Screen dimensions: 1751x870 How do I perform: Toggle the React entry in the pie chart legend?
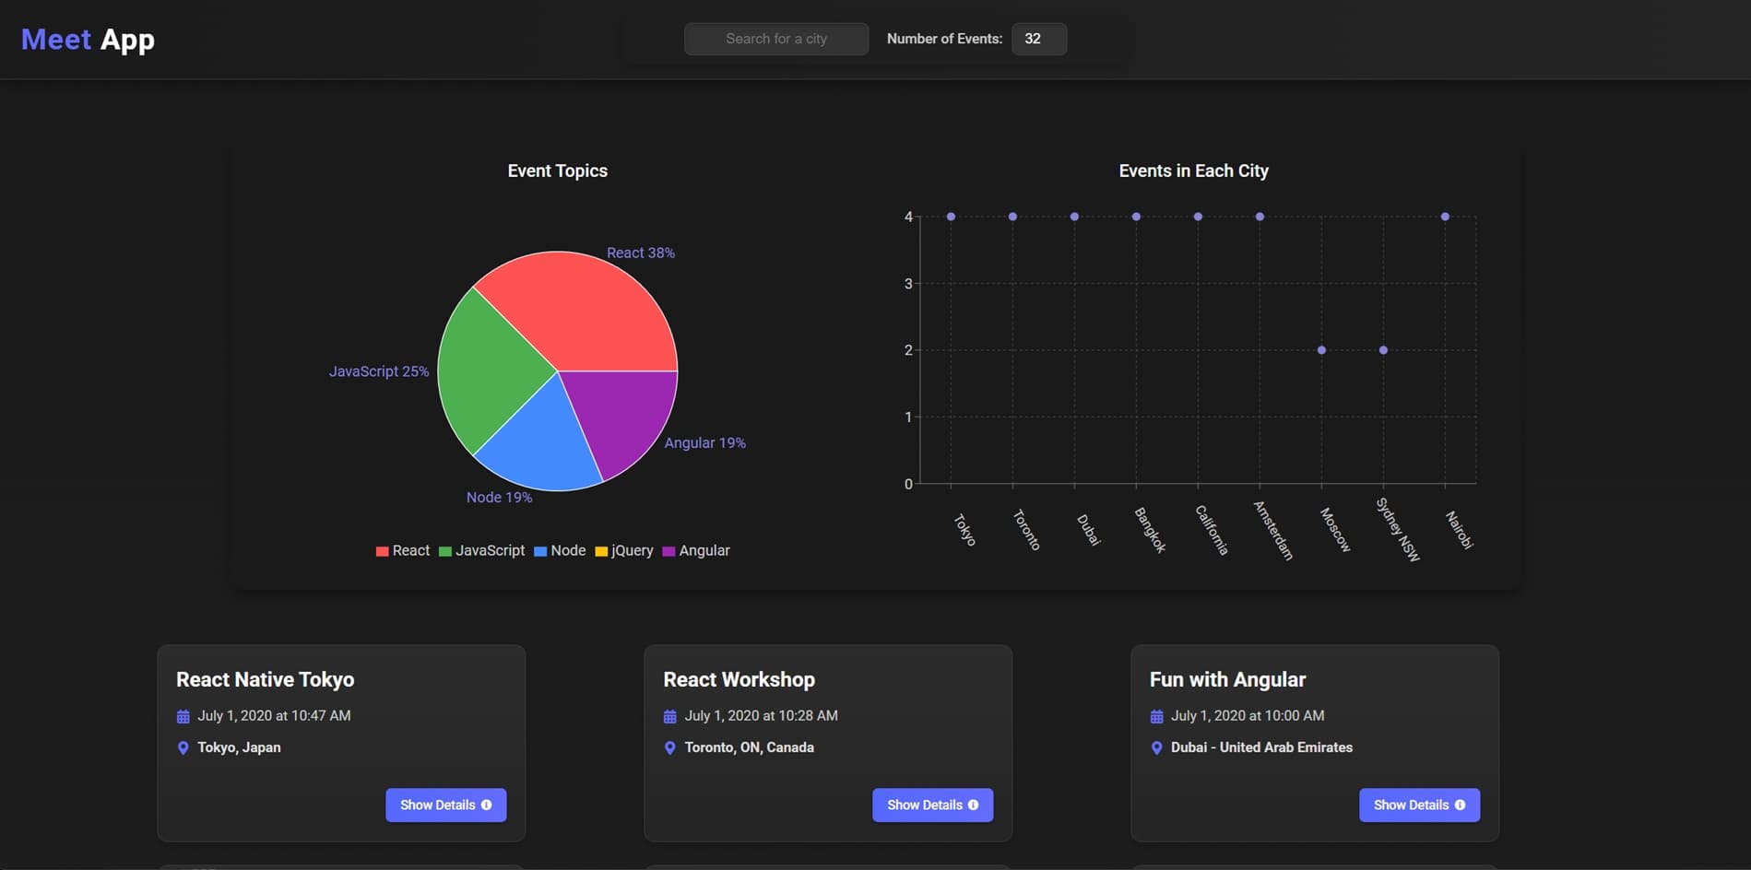tap(403, 550)
